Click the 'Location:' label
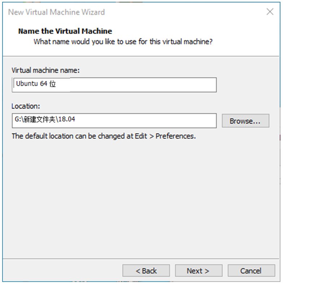 tap(26, 106)
